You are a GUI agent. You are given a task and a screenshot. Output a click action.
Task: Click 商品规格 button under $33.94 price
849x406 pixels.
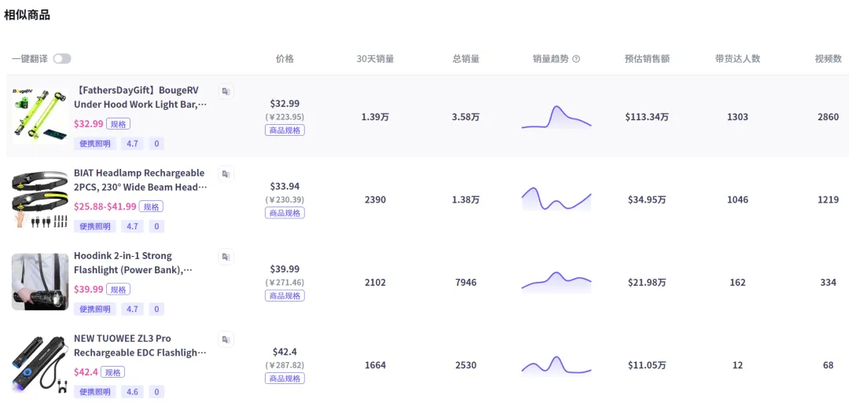(x=285, y=213)
